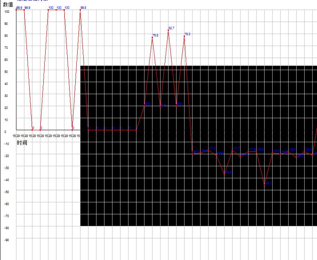Click the 82.7 peak data label
The image size is (317, 260).
click(x=171, y=28)
